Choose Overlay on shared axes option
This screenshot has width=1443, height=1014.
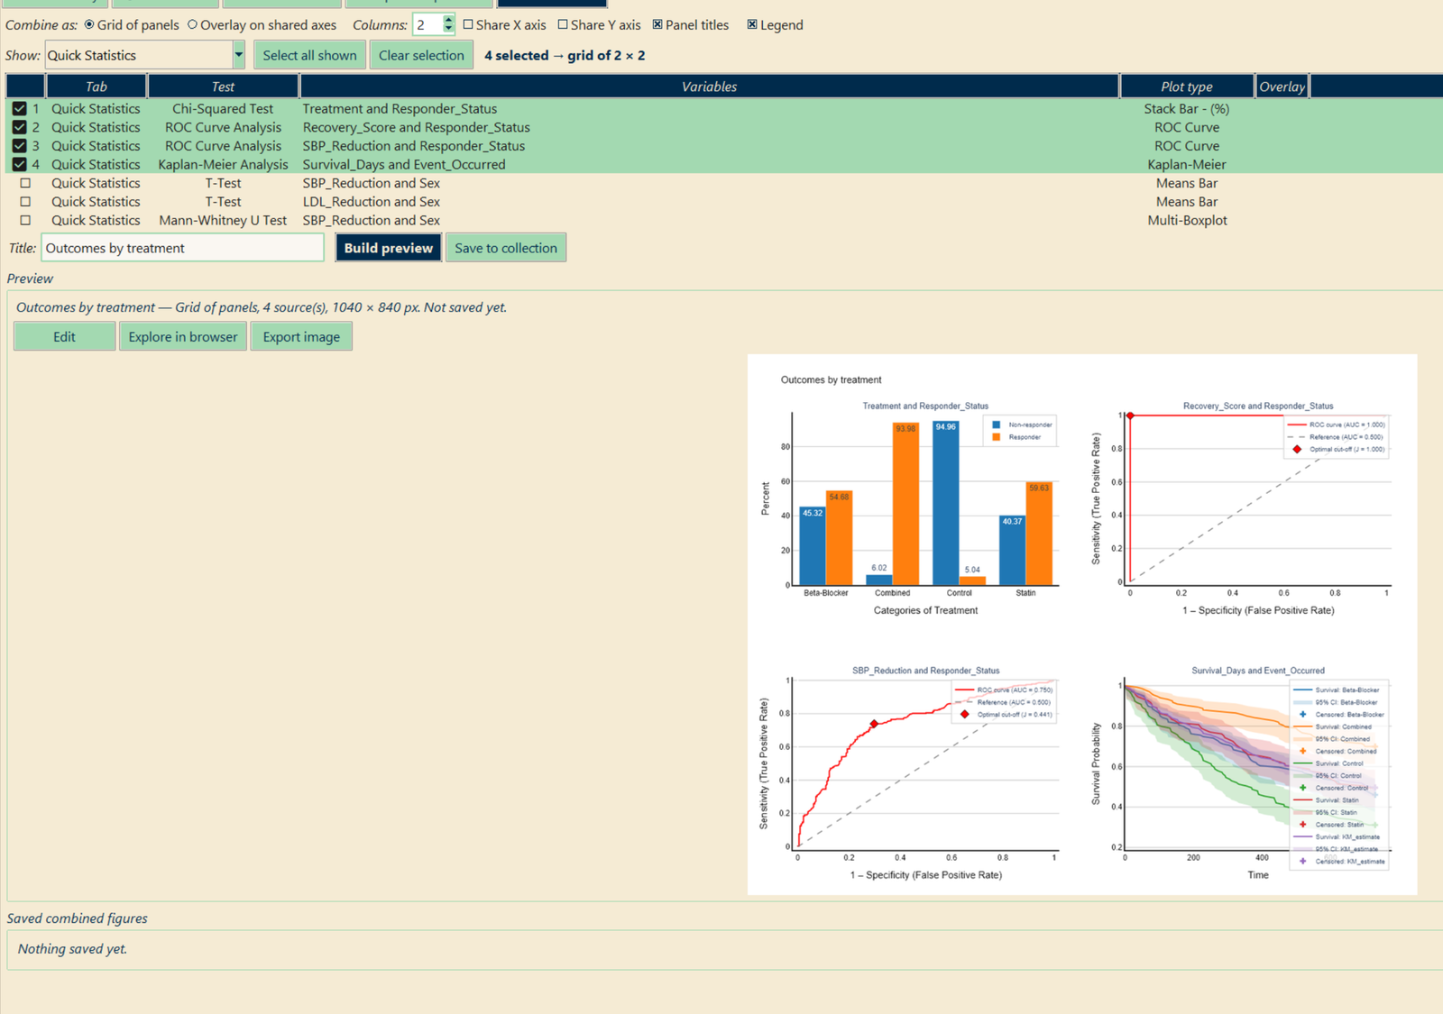tap(192, 24)
